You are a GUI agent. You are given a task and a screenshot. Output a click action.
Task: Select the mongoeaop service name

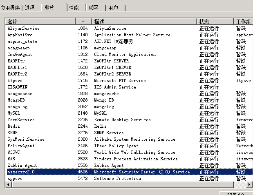(18, 48)
